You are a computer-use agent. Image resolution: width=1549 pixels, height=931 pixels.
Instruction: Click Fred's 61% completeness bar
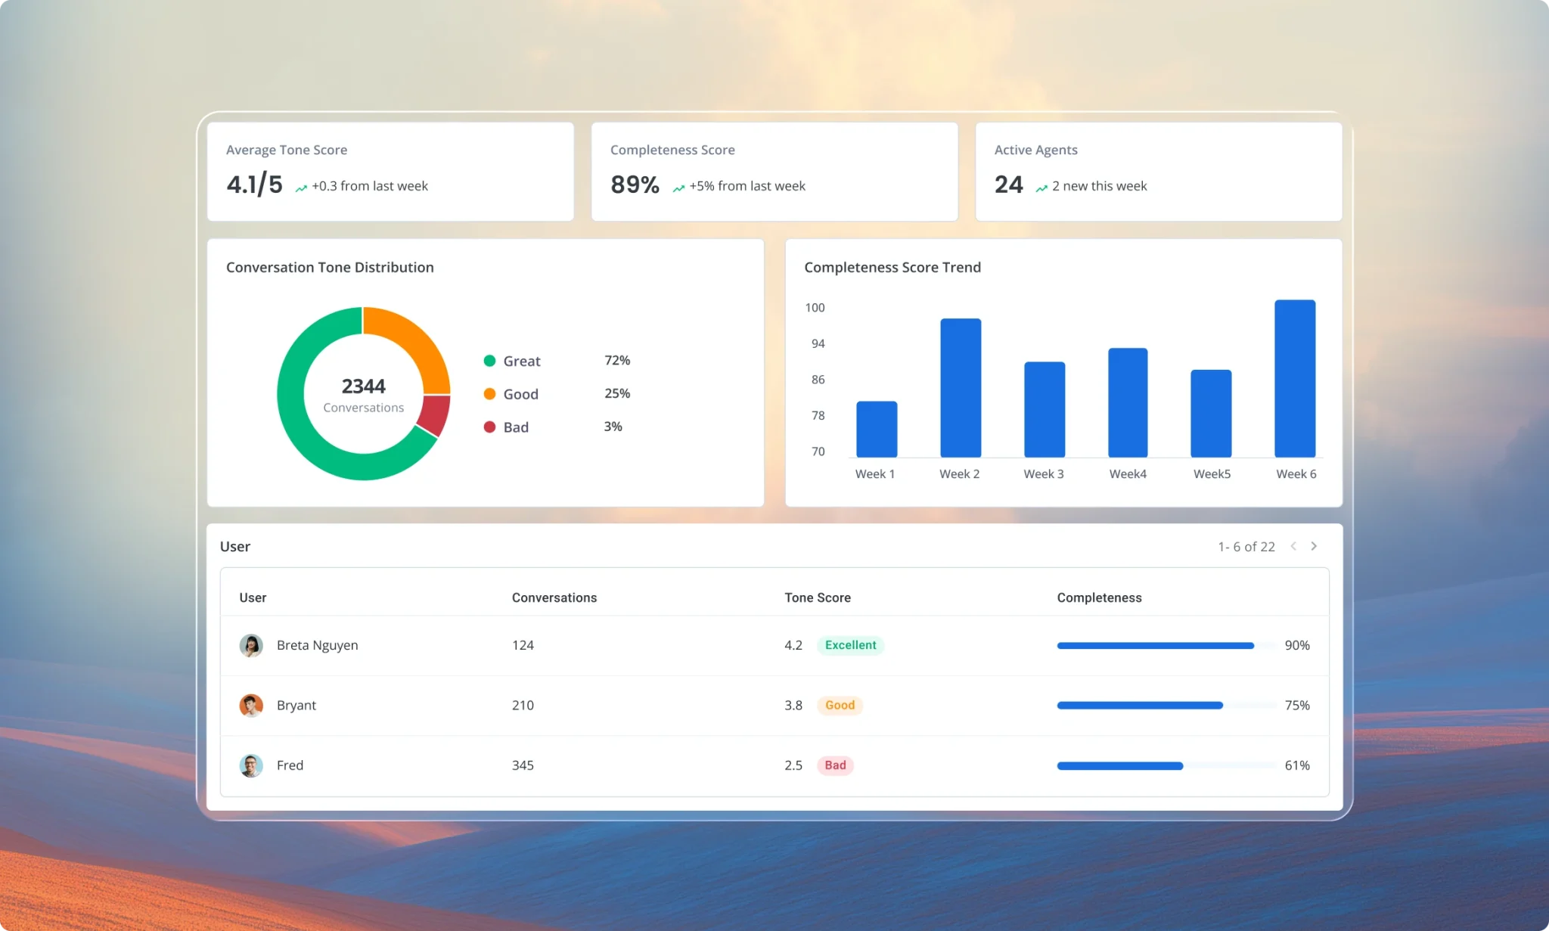pos(1166,765)
